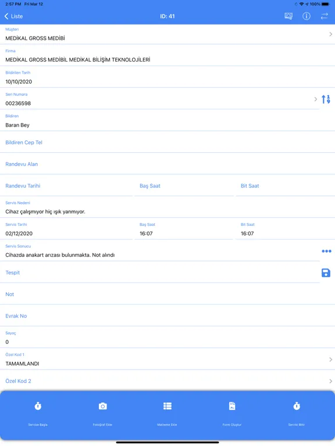Edit the Tespit field
The width and height of the screenshot is (335, 446).
tap(159, 272)
